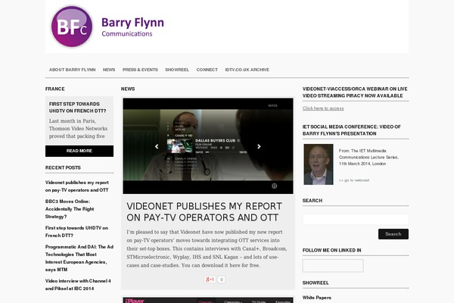The height and width of the screenshot is (303, 454).
Task: Click the sidebar 'Showreel' heading
Action: 316,283
